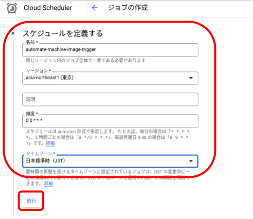Click the blue step bullet beside スケジュールを定義する

tap(13, 33)
